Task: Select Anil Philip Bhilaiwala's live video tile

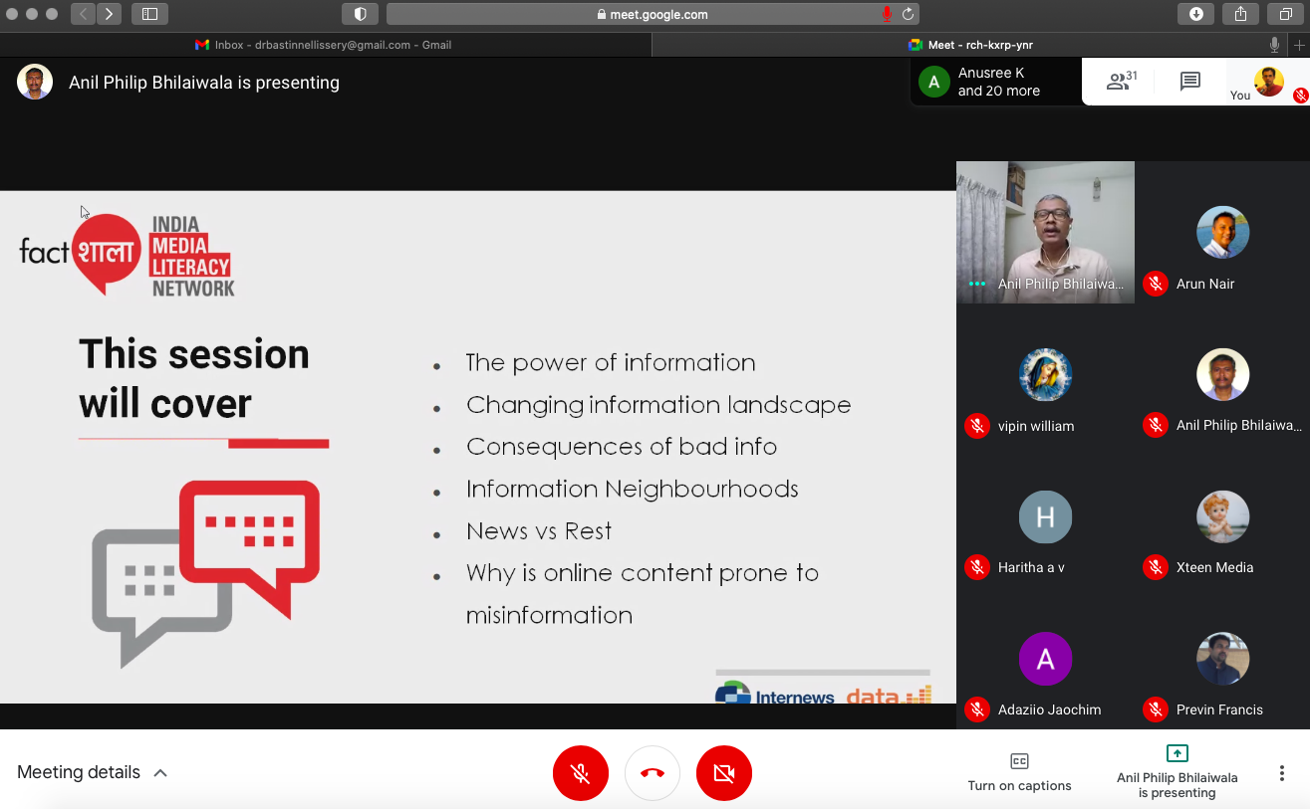Action: (1045, 232)
